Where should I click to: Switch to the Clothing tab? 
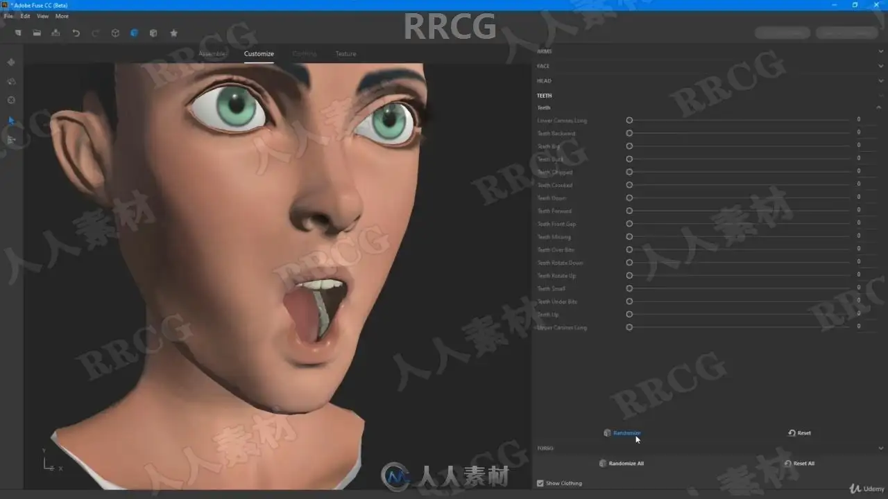[x=305, y=53]
